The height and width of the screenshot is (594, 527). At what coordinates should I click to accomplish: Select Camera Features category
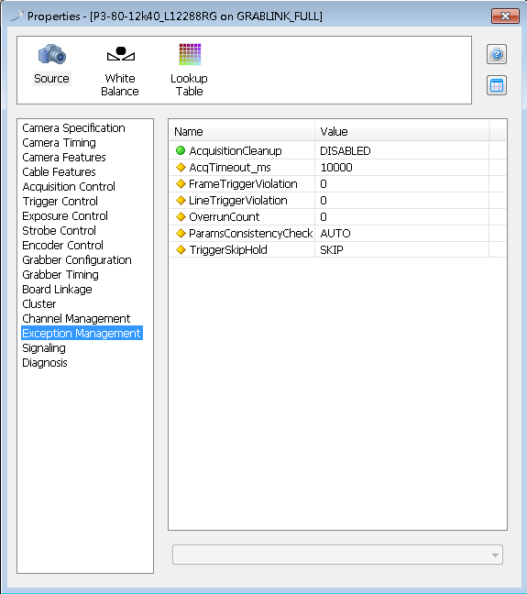coord(64,158)
